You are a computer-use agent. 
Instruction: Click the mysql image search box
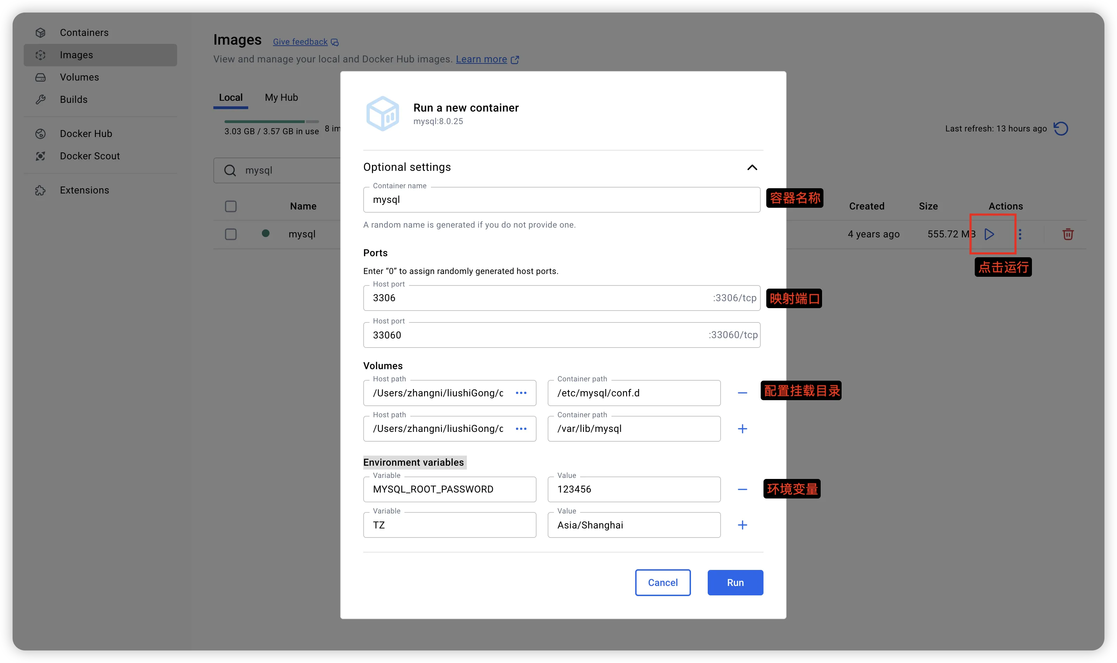[x=277, y=170]
